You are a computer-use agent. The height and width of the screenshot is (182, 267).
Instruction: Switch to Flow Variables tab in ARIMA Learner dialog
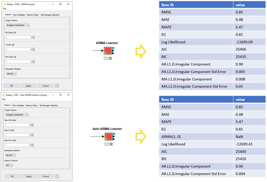[x=19, y=15]
